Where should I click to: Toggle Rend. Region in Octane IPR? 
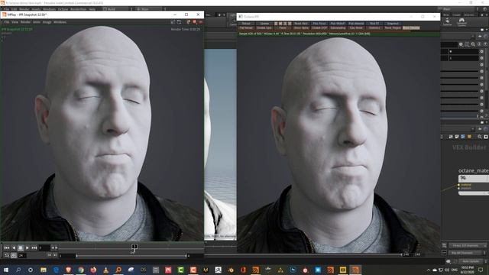point(392,27)
